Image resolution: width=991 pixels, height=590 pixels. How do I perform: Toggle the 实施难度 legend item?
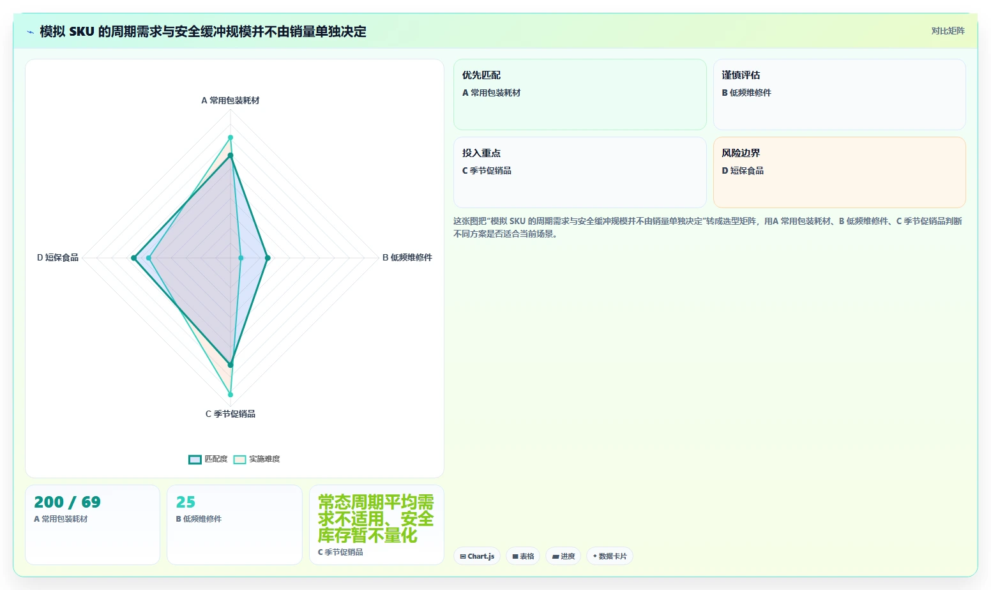click(x=257, y=459)
